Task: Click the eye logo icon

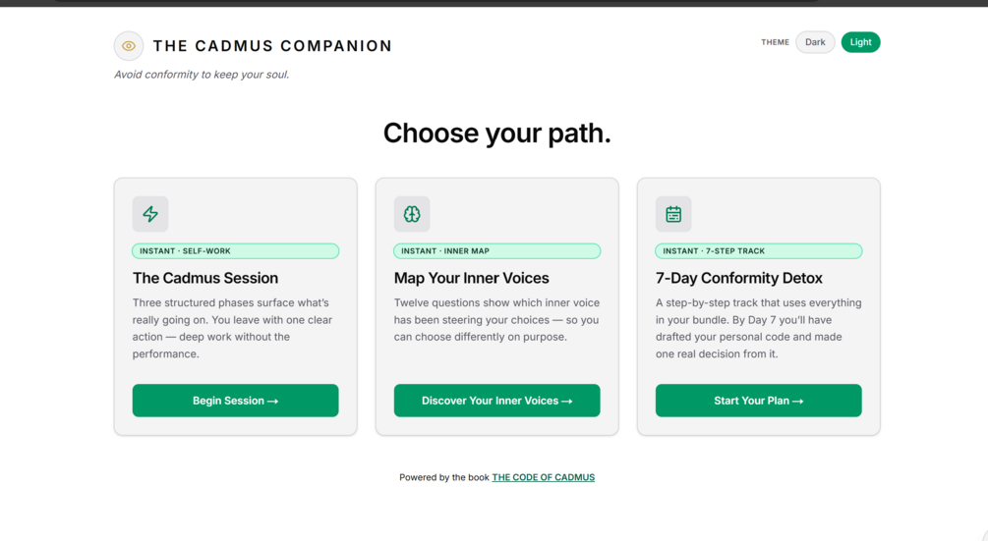Action: (x=129, y=46)
